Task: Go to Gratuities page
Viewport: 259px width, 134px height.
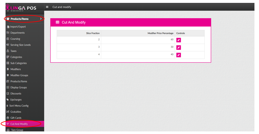Action: pyautogui.click(x=16, y=112)
